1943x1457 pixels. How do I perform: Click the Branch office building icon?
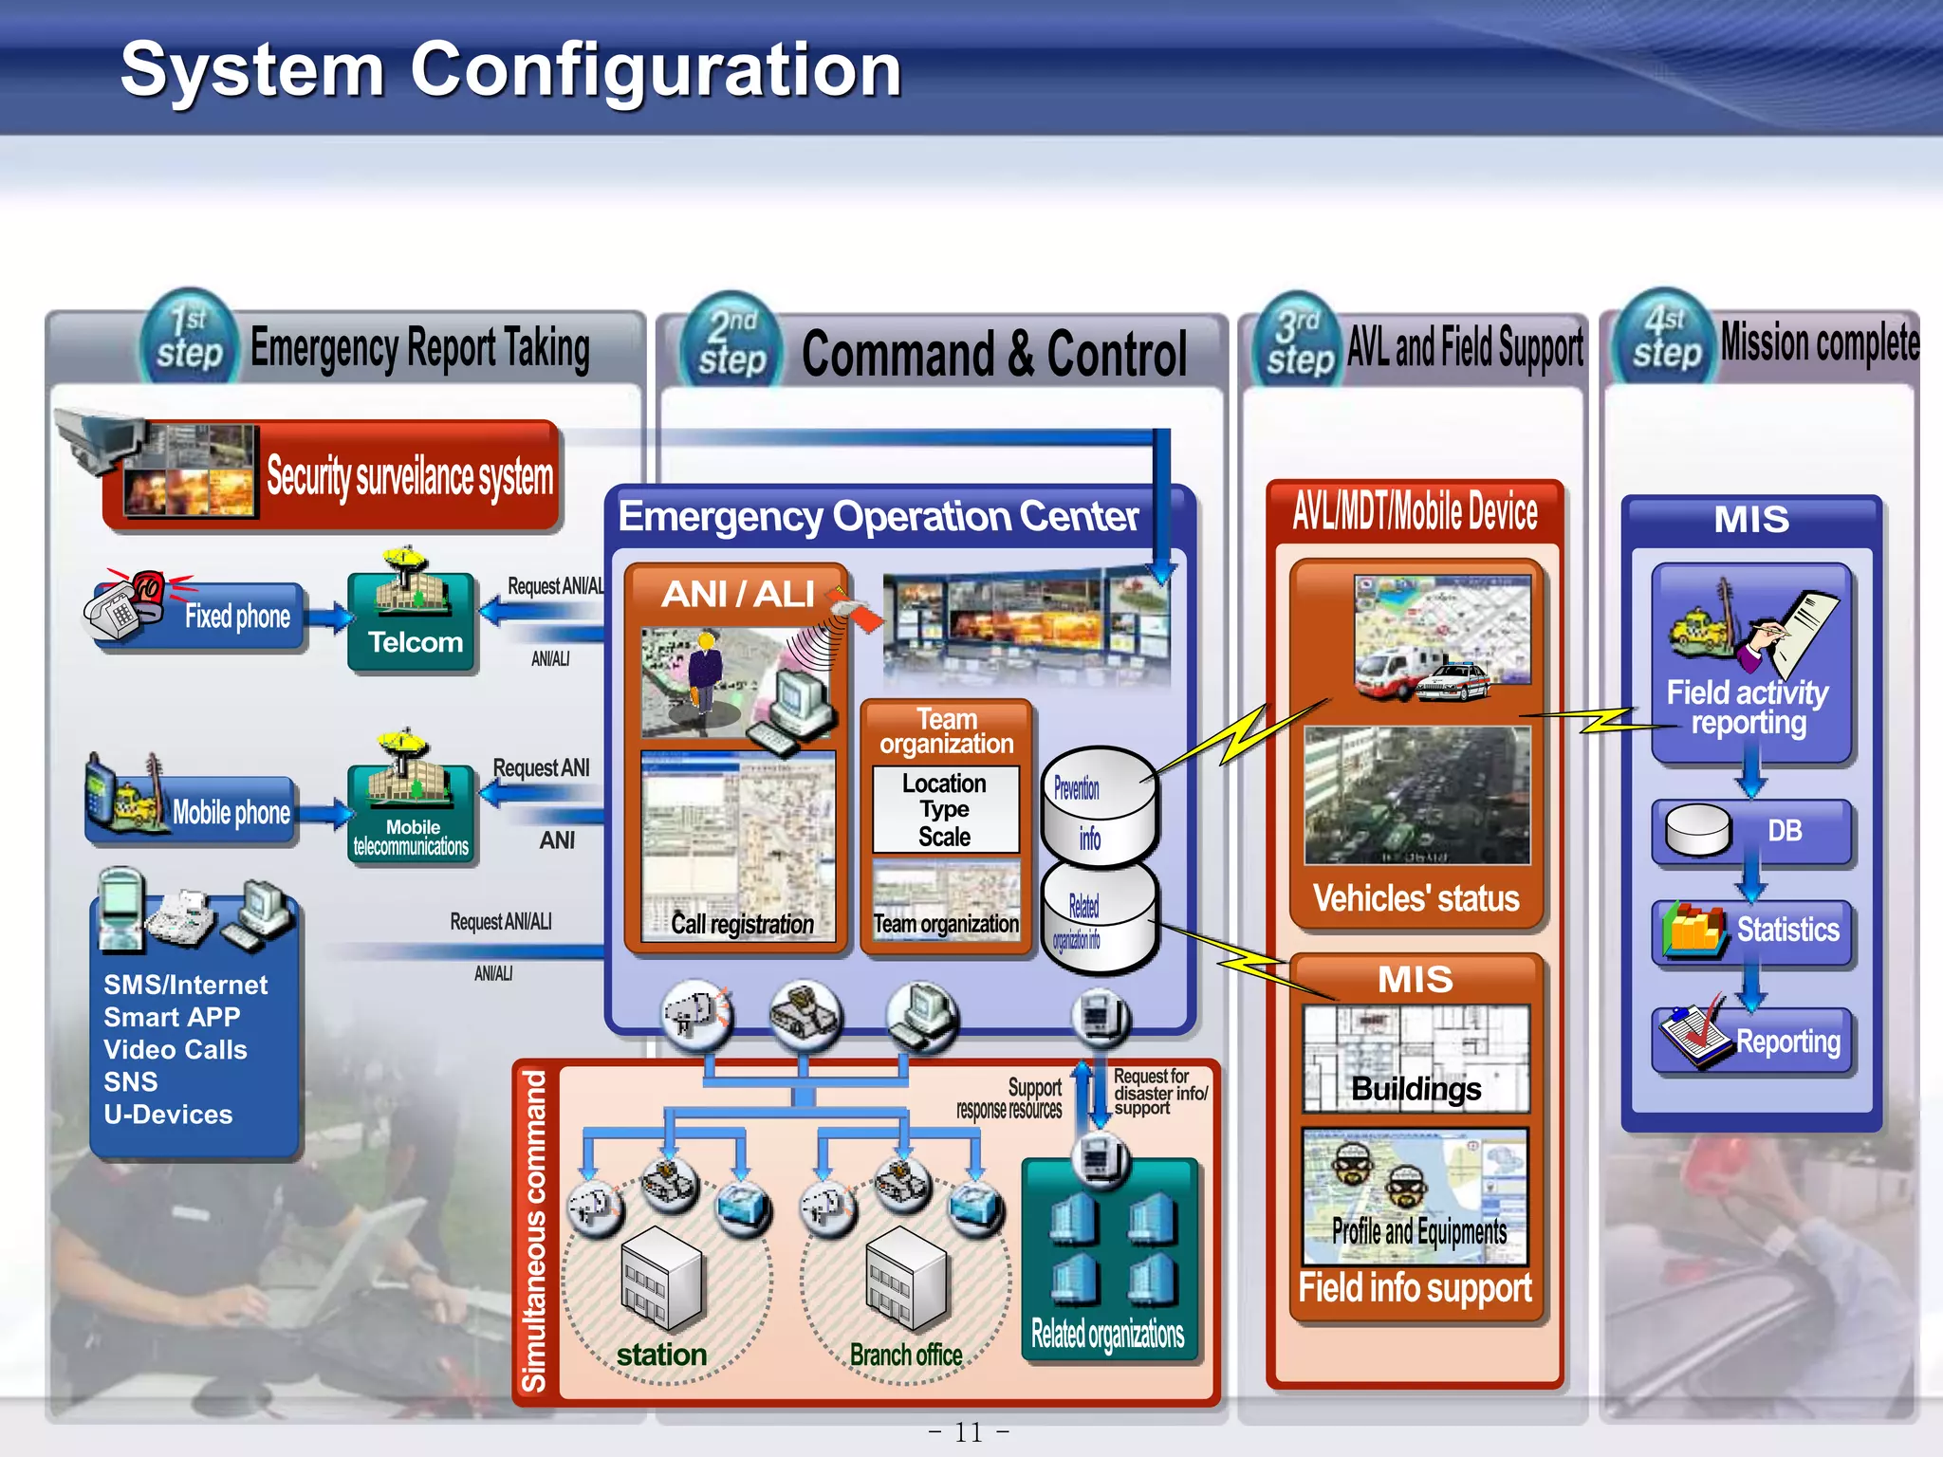pyautogui.click(x=905, y=1278)
